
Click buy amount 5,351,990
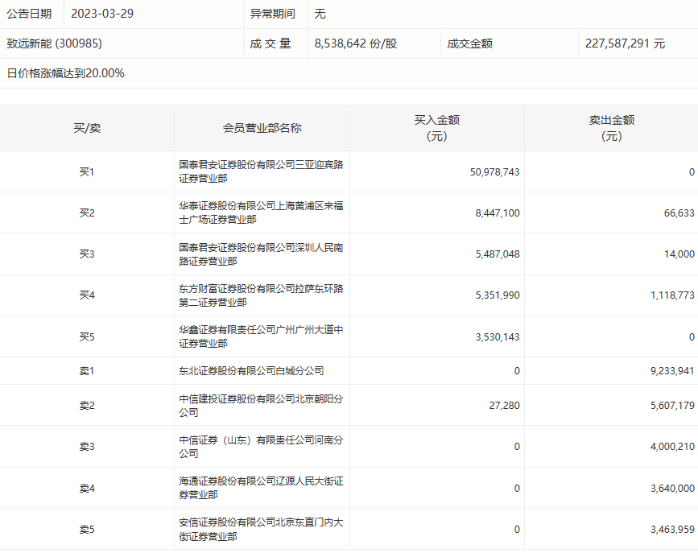[498, 295]
